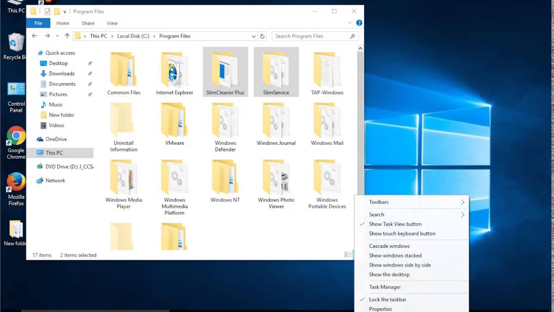This screenshot has width=554, height=312.
Task: Click Local Disk (C:) breadcrumb
Action: (133, 36)
